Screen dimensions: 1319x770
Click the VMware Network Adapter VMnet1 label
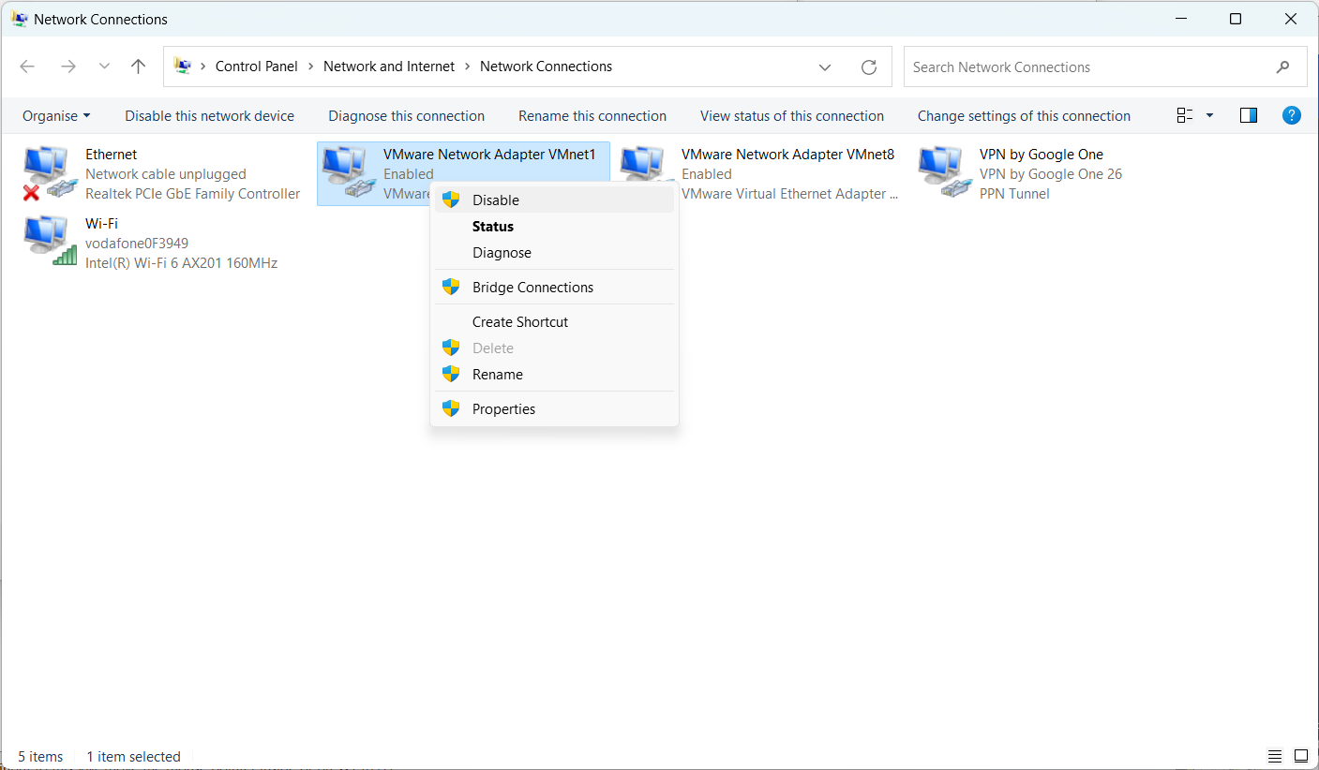(489, 155)
